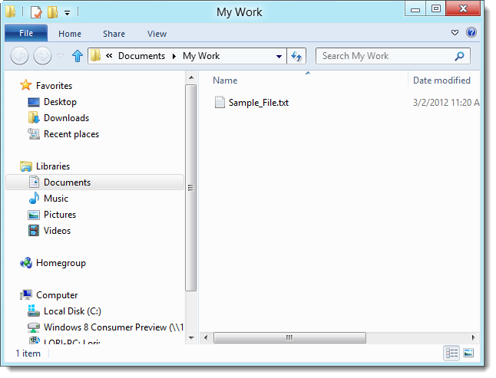Open Desktop under Favorites
This screenshot has width=496, height=378.
(x=60, y=102)
